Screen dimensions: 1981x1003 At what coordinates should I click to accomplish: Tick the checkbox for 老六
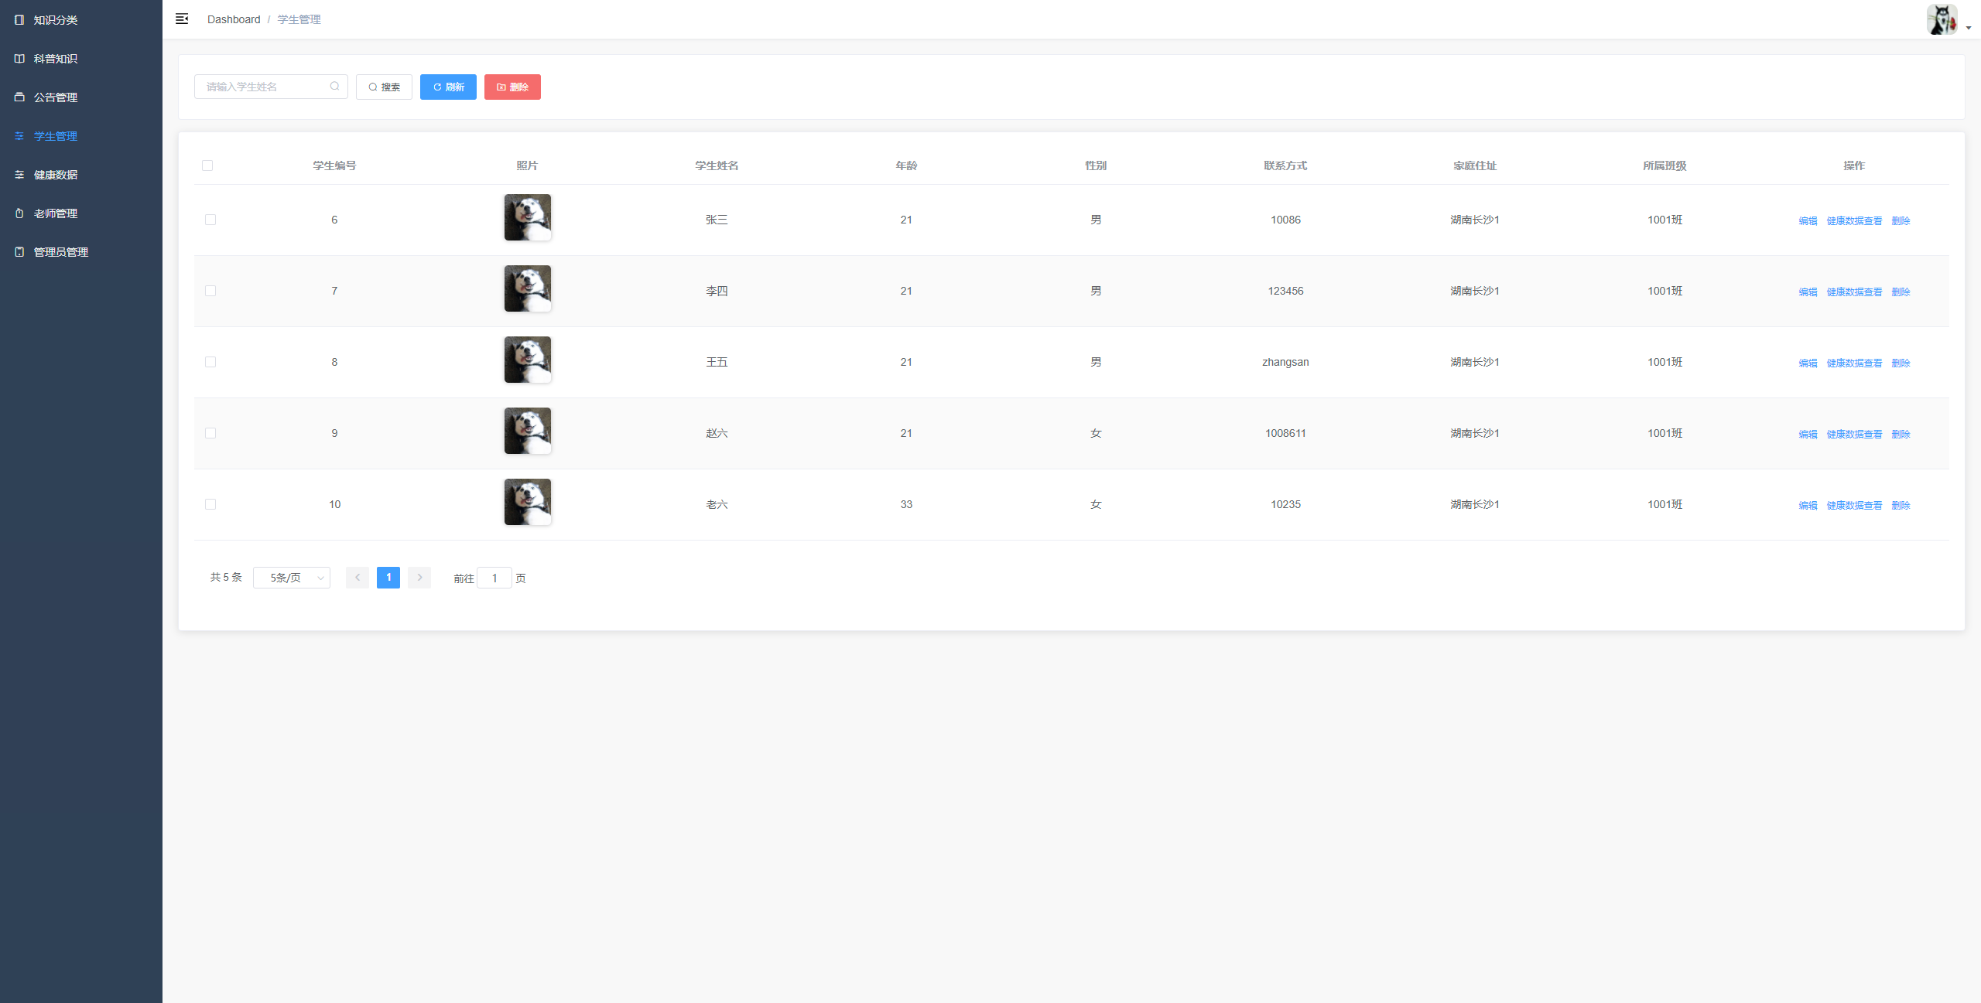point(210,504)
